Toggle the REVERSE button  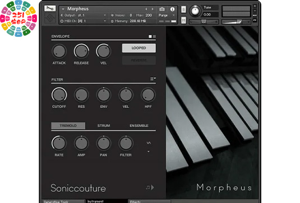(x=139, y=60)
